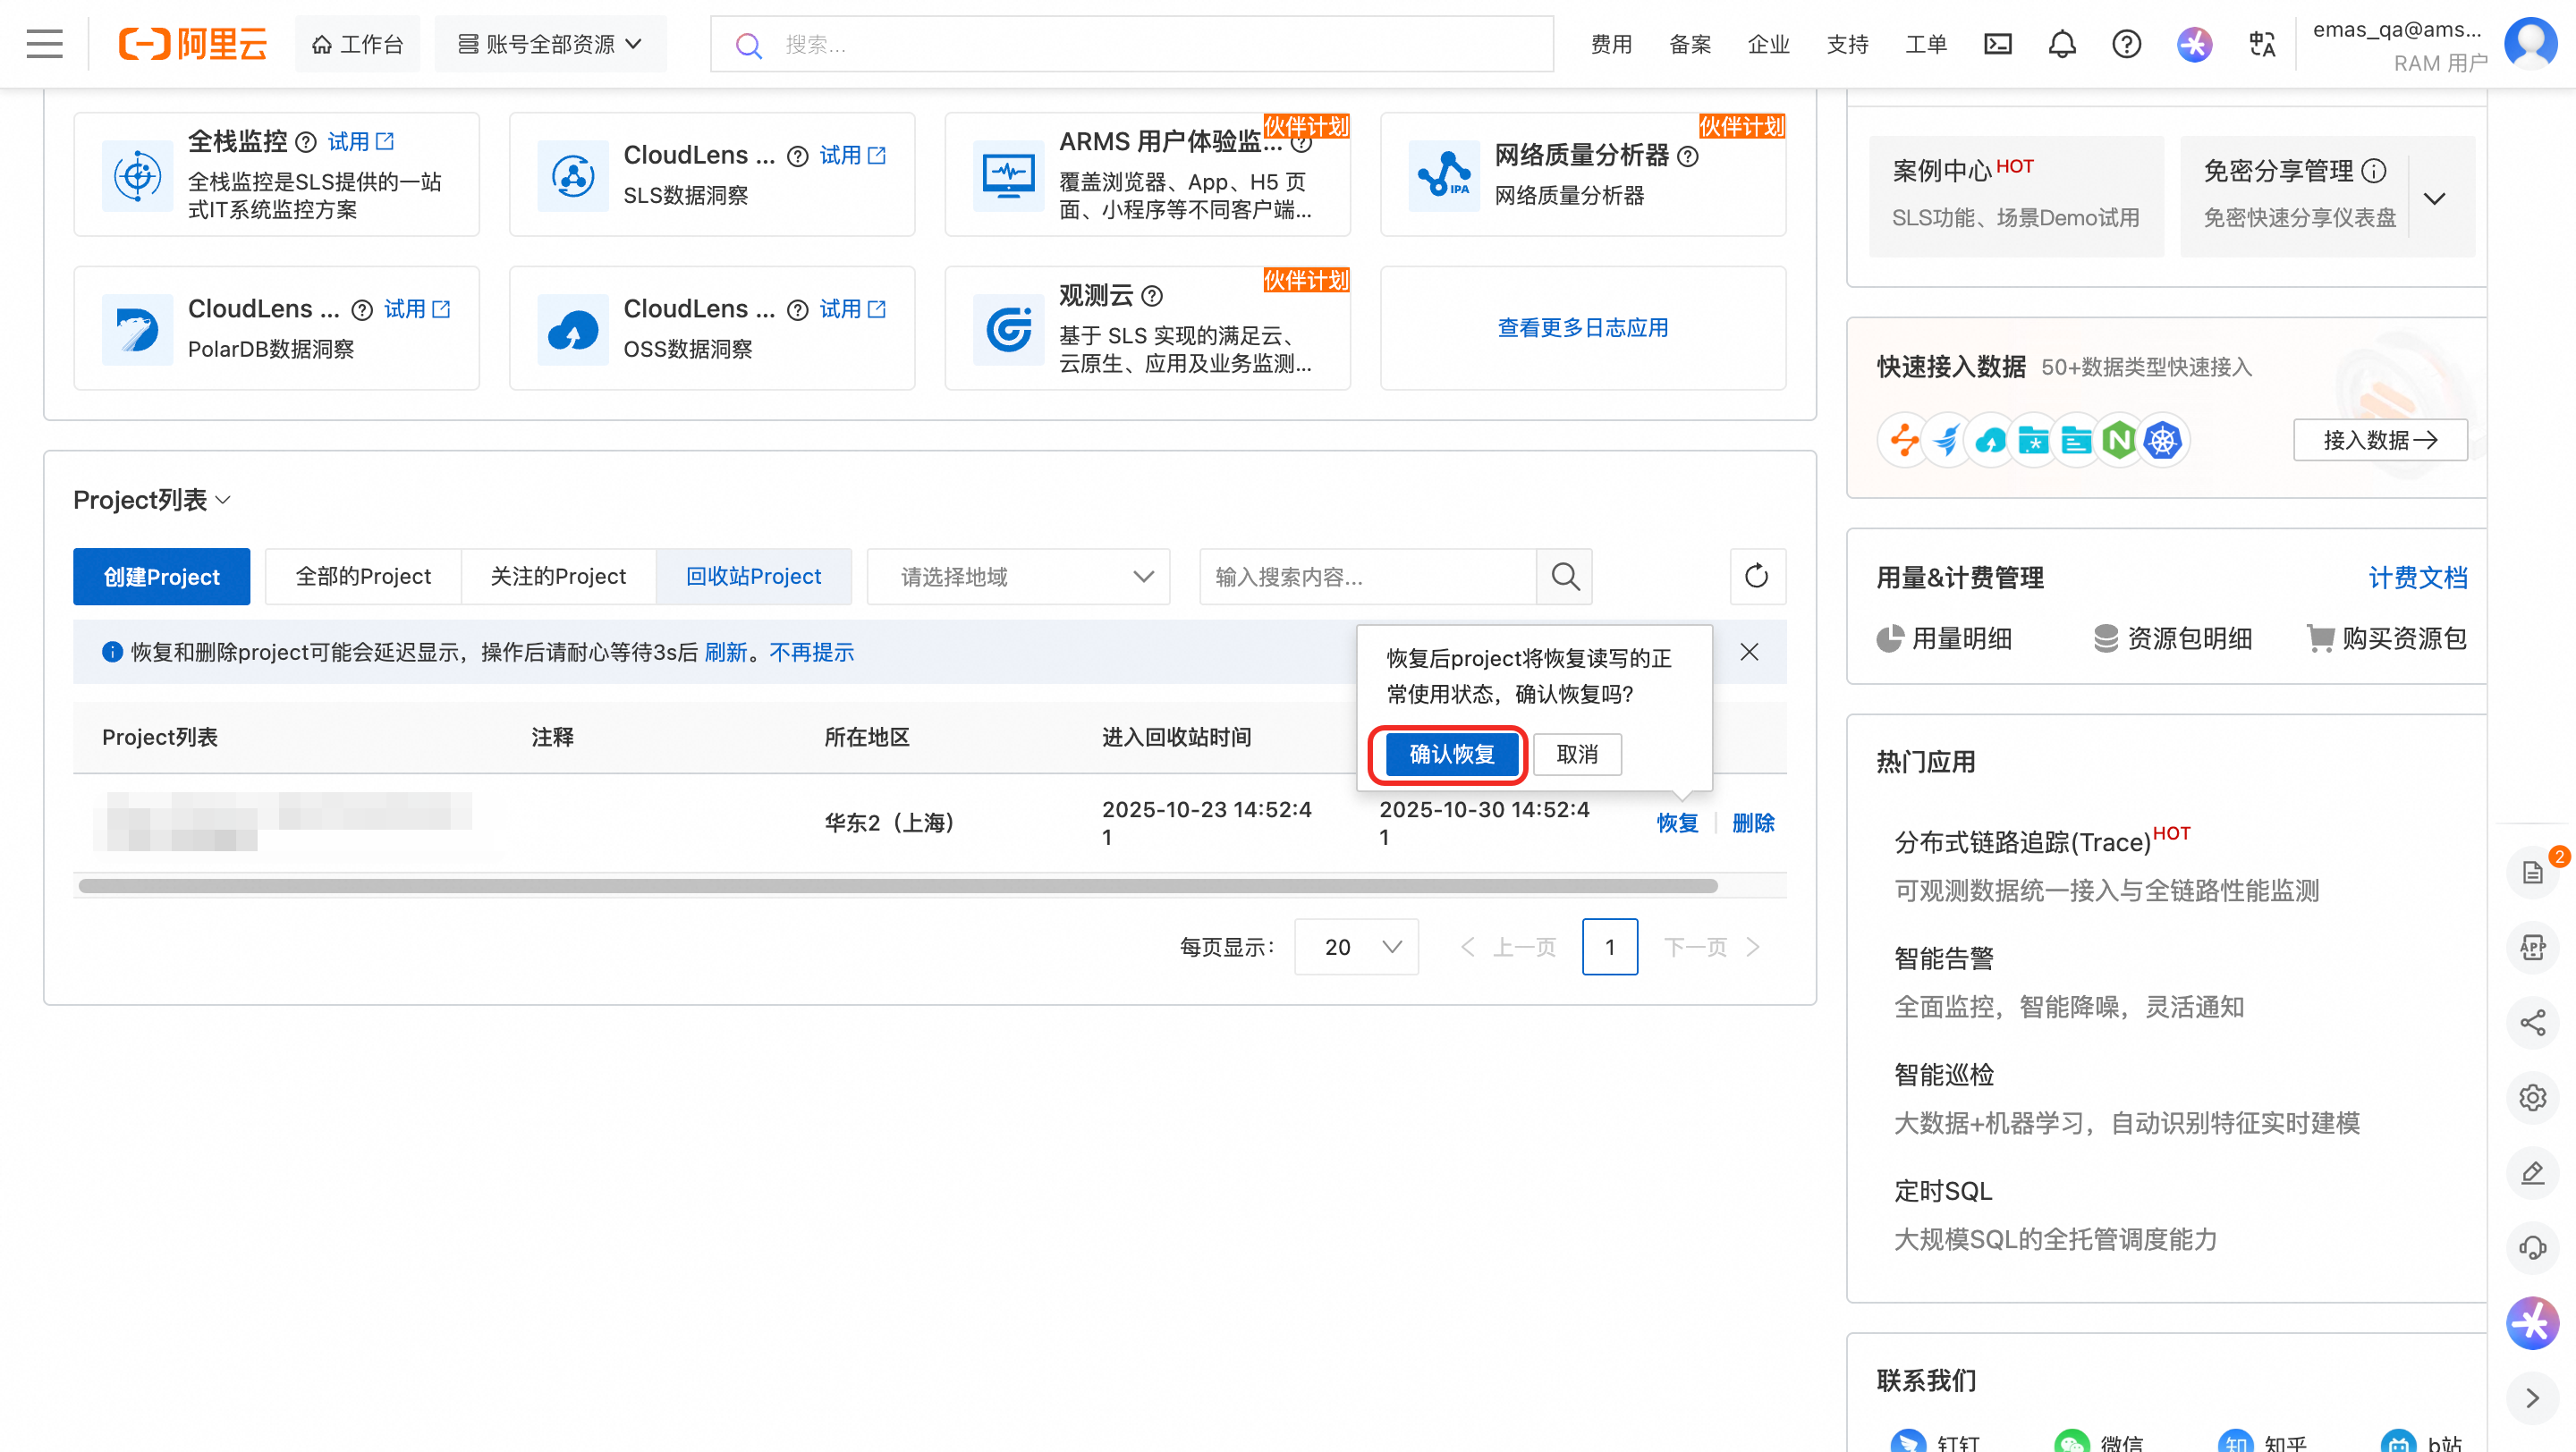Confirm restore with 确认恢复 button
This screenshot has width=2576, height=1452.
pos(1450,754)
